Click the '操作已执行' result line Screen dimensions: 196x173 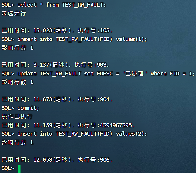[x=17, y=117]
